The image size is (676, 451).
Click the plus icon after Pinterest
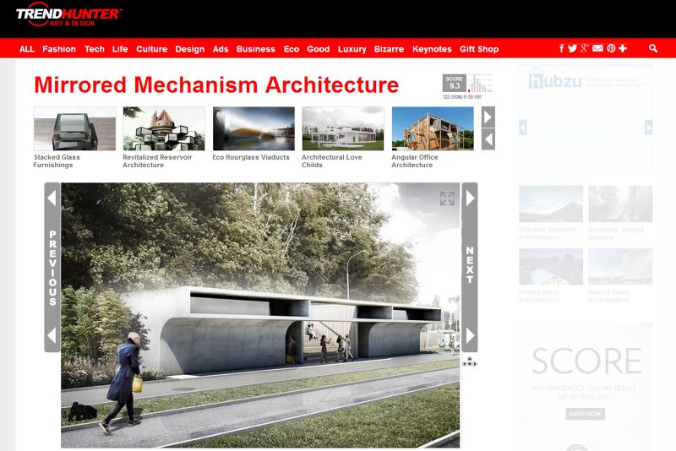tap(623, 49)
